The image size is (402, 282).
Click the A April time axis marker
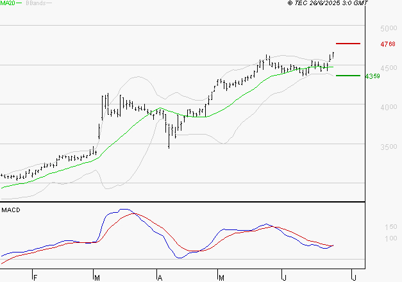(160, 278)
